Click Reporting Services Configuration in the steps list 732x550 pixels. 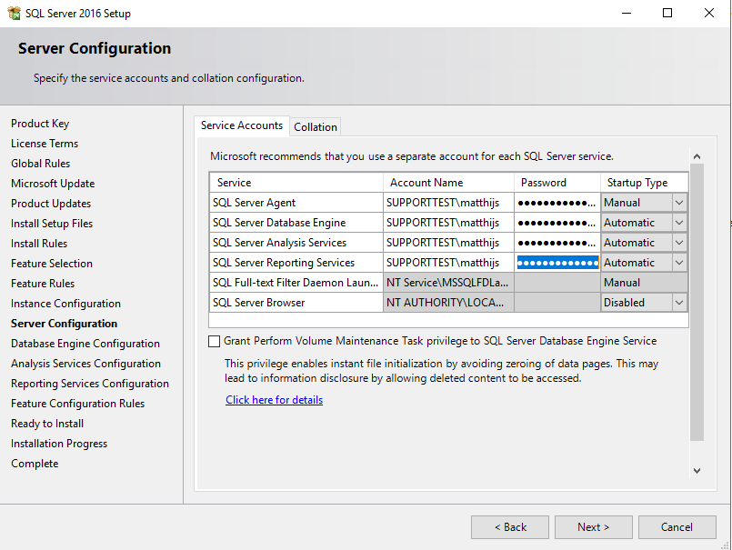click(90, 384)
